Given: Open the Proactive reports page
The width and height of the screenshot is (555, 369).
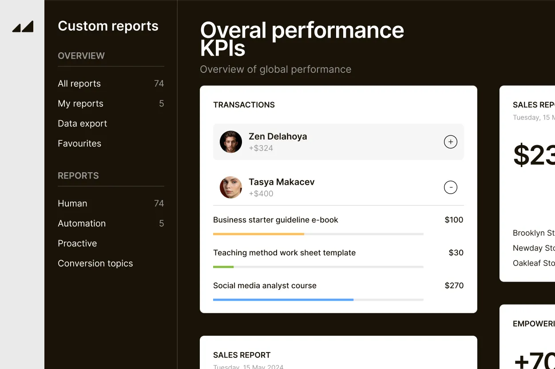Looking at the screenshot, I should click(77, 243).
